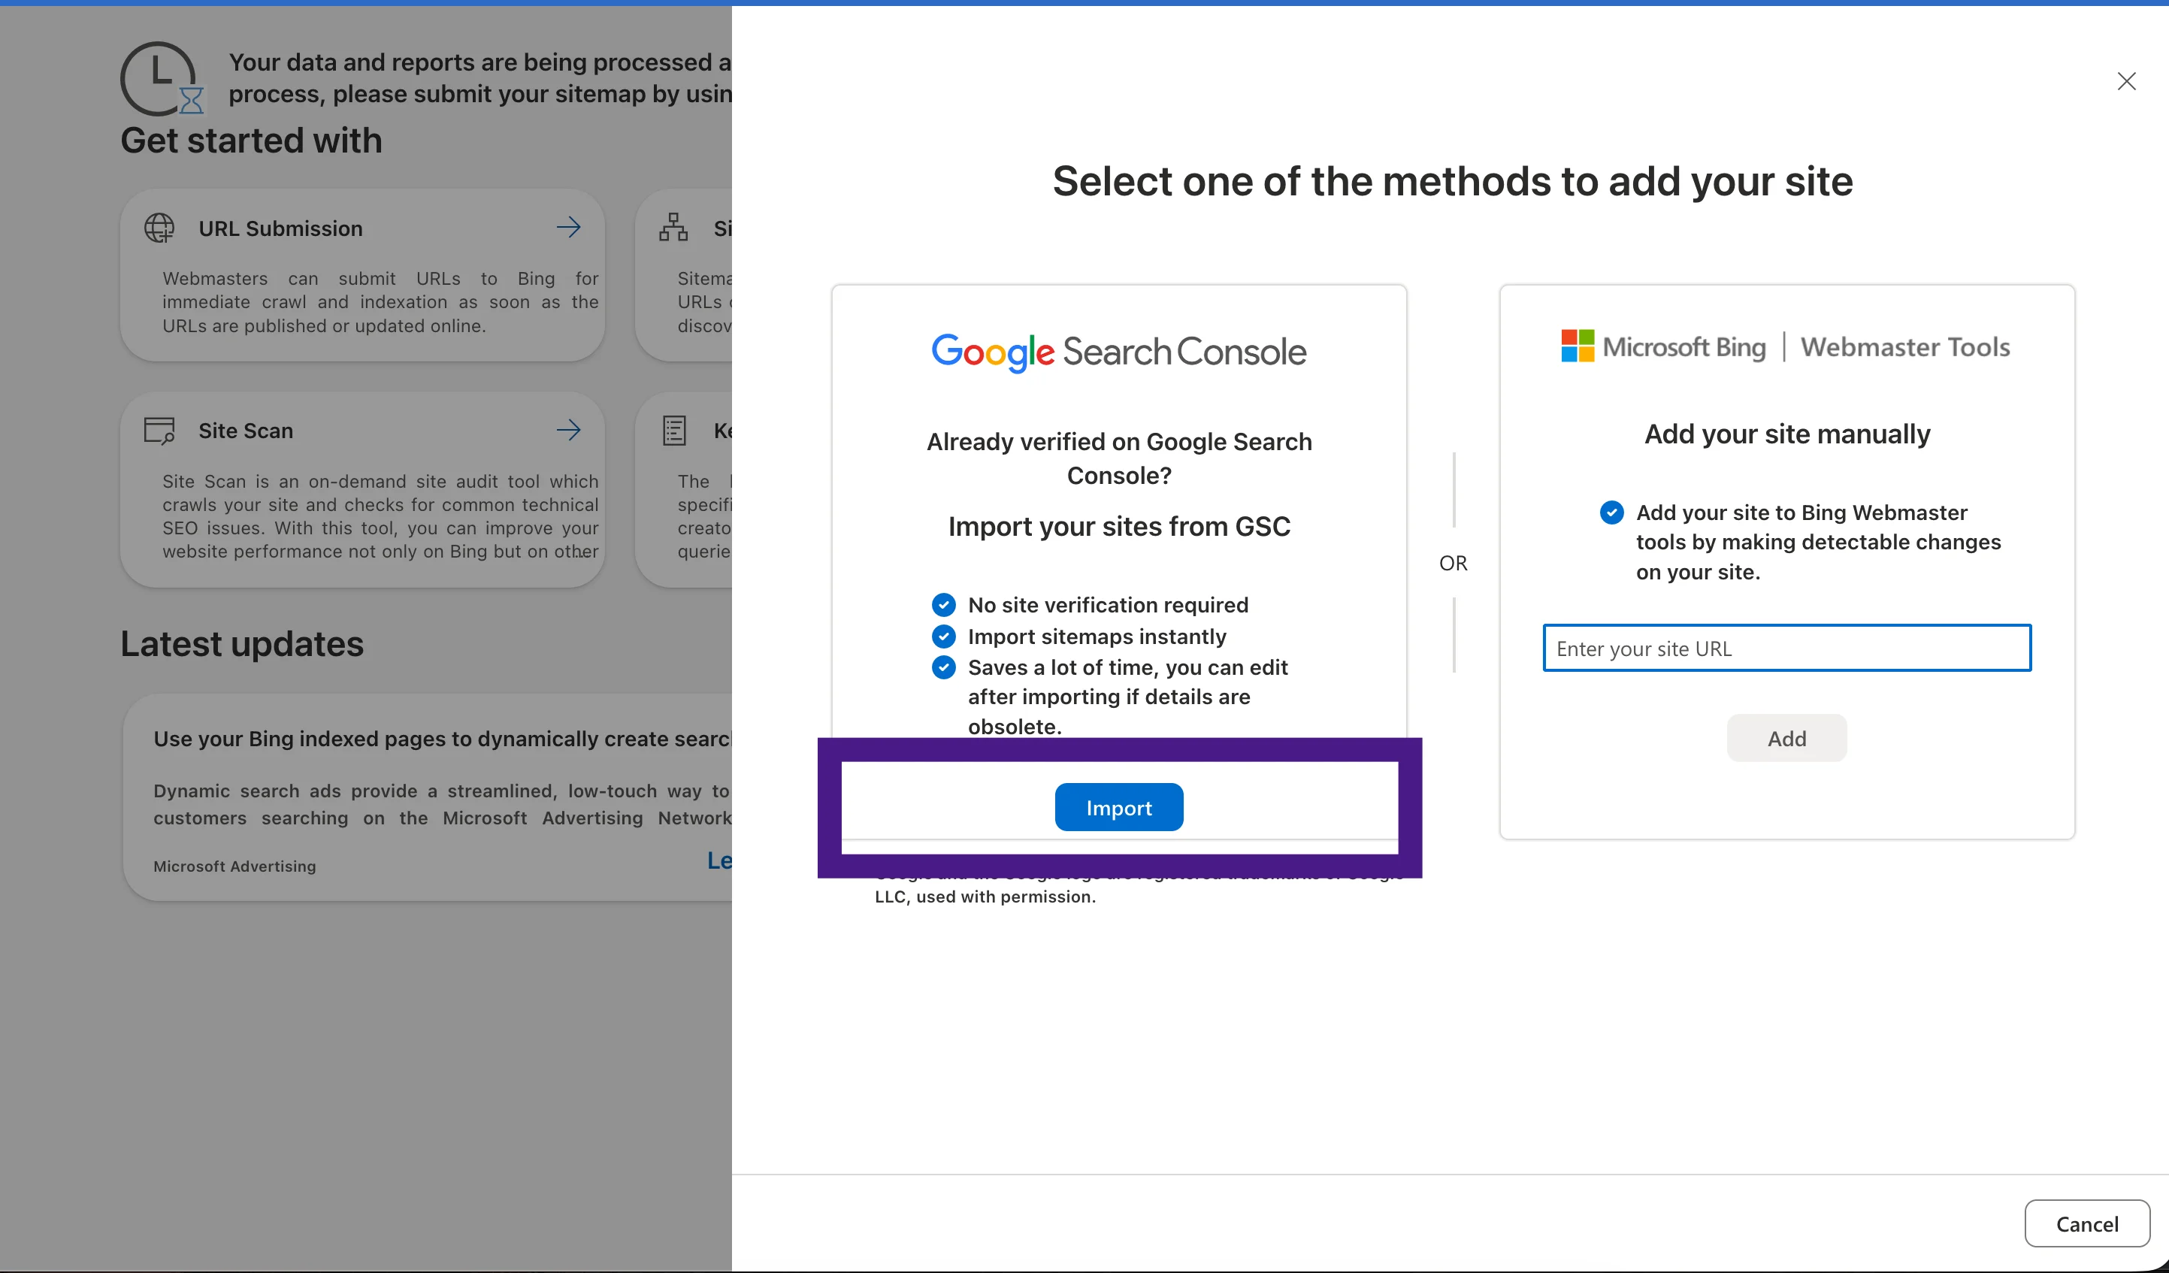Click the Microsoft Advertising label
2169x1273 pixels.
(x=235, y=866)
